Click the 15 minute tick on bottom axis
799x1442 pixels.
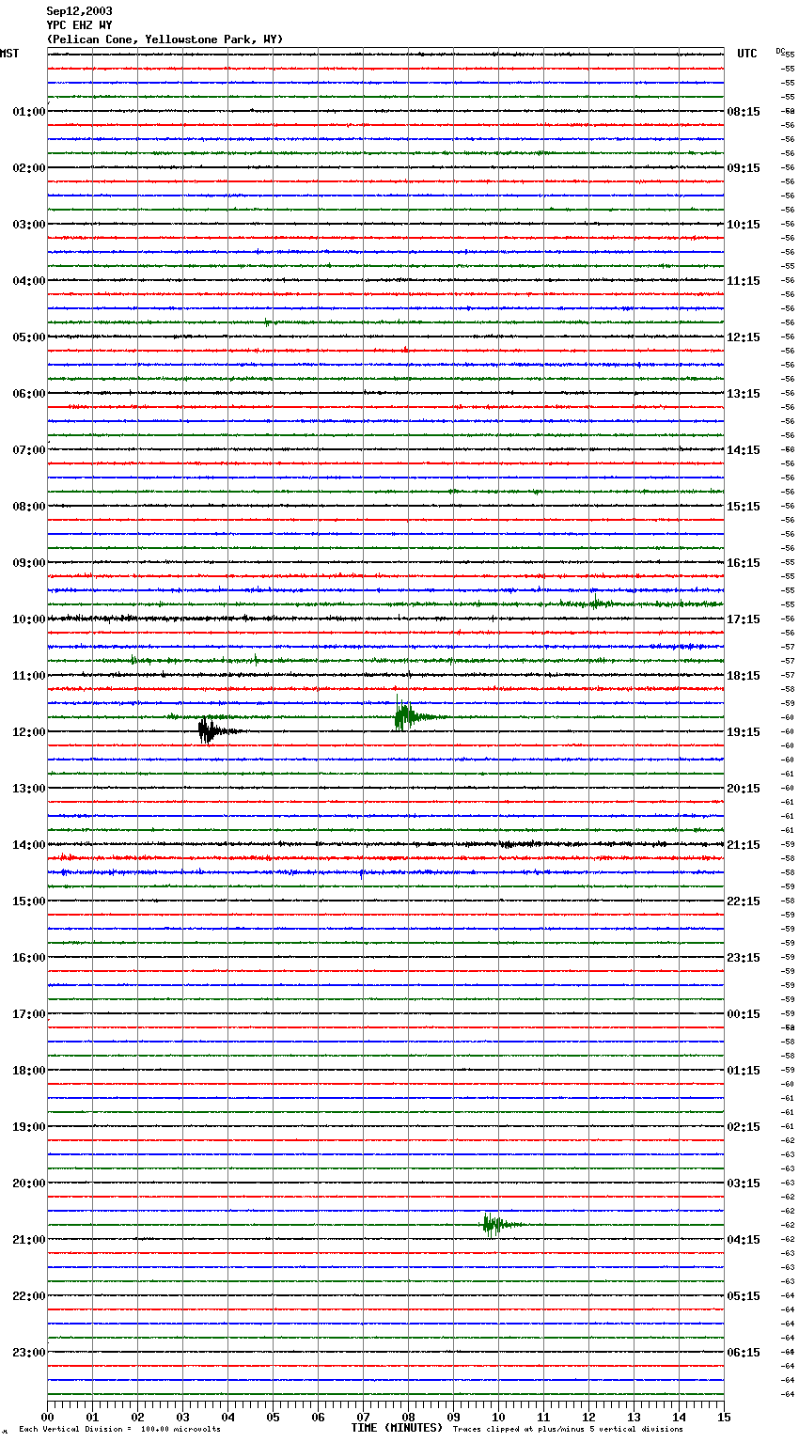[x=723, y=1417]
